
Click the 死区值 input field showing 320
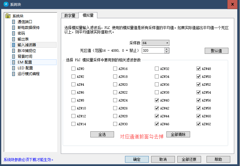pyautogui.click(x=153, y=50)
